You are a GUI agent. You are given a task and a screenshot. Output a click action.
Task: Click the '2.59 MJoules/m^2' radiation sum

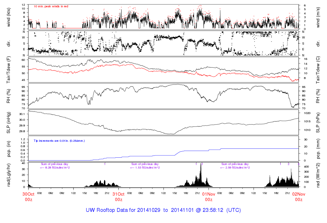[x=238, y=168]
